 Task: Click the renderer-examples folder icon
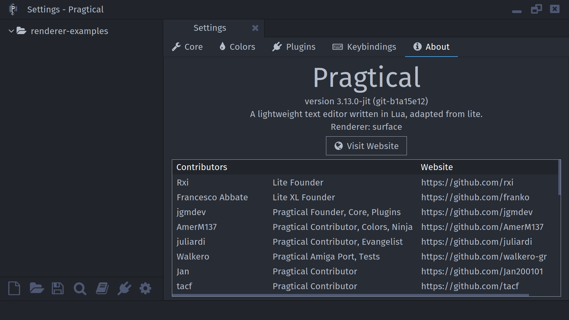click(x=21, y=31)
